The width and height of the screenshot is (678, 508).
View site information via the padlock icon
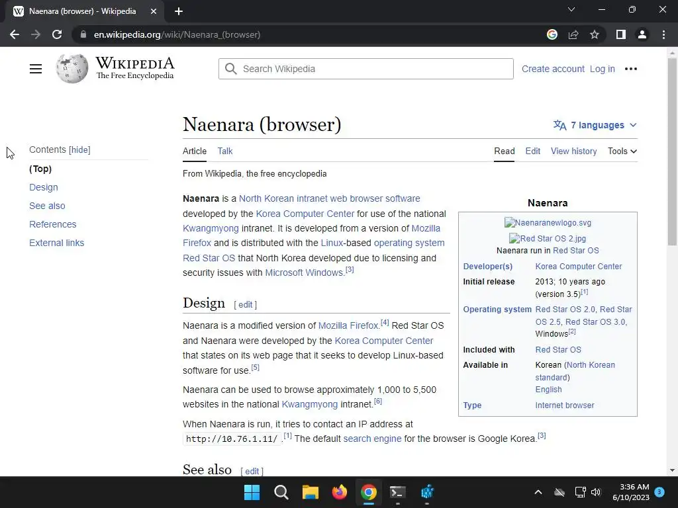(x=83, y=34)
